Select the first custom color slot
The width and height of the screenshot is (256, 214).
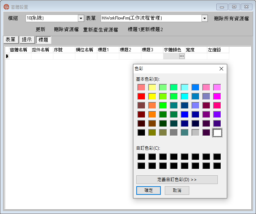point(141,157)
